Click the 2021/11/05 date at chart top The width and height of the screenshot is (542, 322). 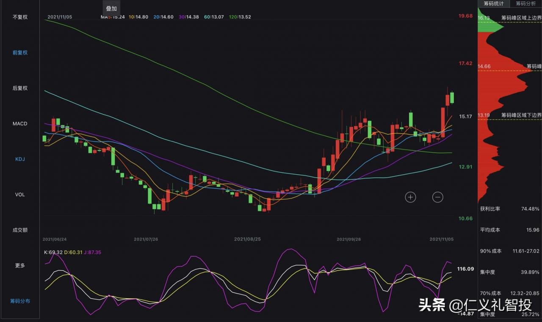pyautogui.click(x=60, y=17)
